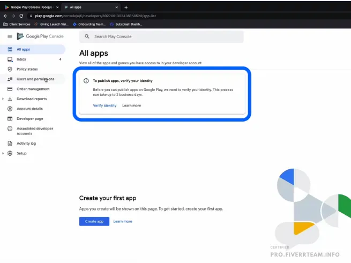Click the search magnifier icon

[x=87, y=36]
